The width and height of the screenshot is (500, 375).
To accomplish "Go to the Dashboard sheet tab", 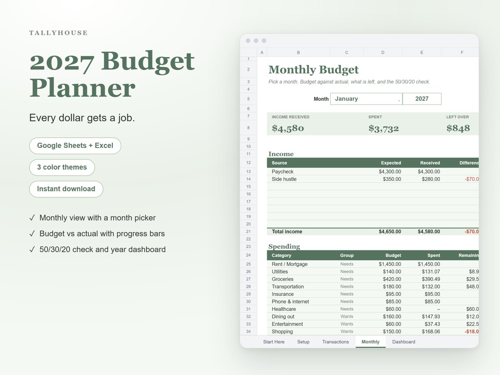I will [404, 342].
